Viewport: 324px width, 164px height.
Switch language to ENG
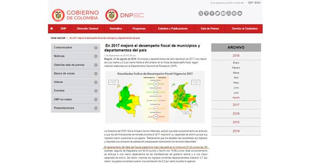click(257, 3)
